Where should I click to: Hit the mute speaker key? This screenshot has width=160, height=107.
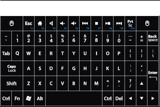[51, 23]
